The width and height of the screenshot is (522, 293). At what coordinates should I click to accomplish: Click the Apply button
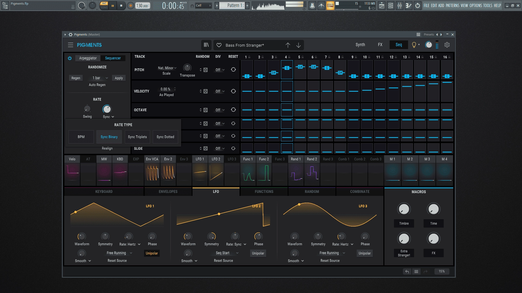119,78
